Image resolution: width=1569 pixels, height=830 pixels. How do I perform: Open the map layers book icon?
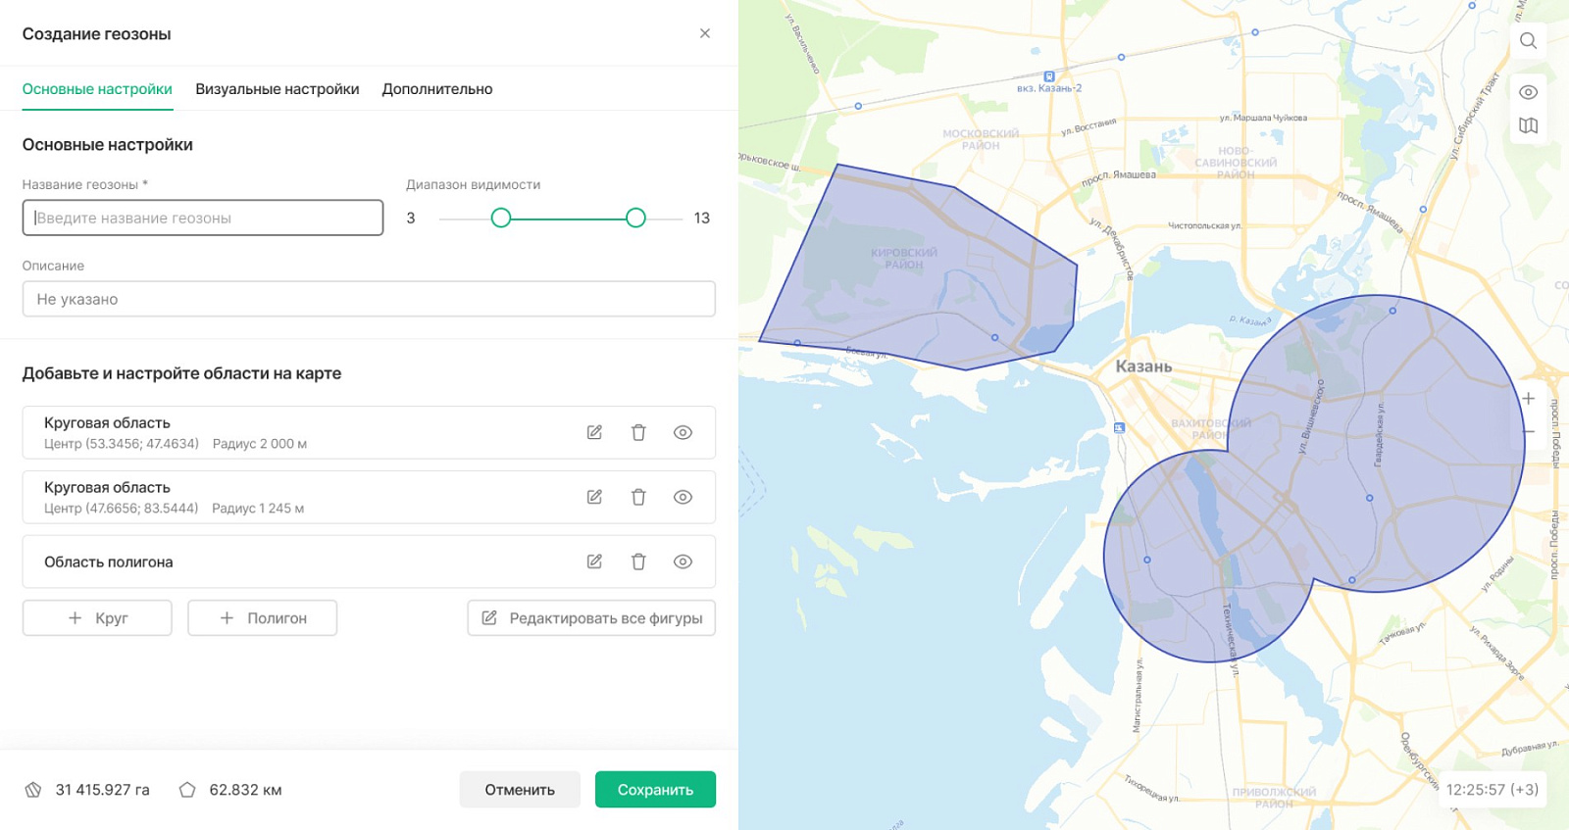pos(1528,125)
